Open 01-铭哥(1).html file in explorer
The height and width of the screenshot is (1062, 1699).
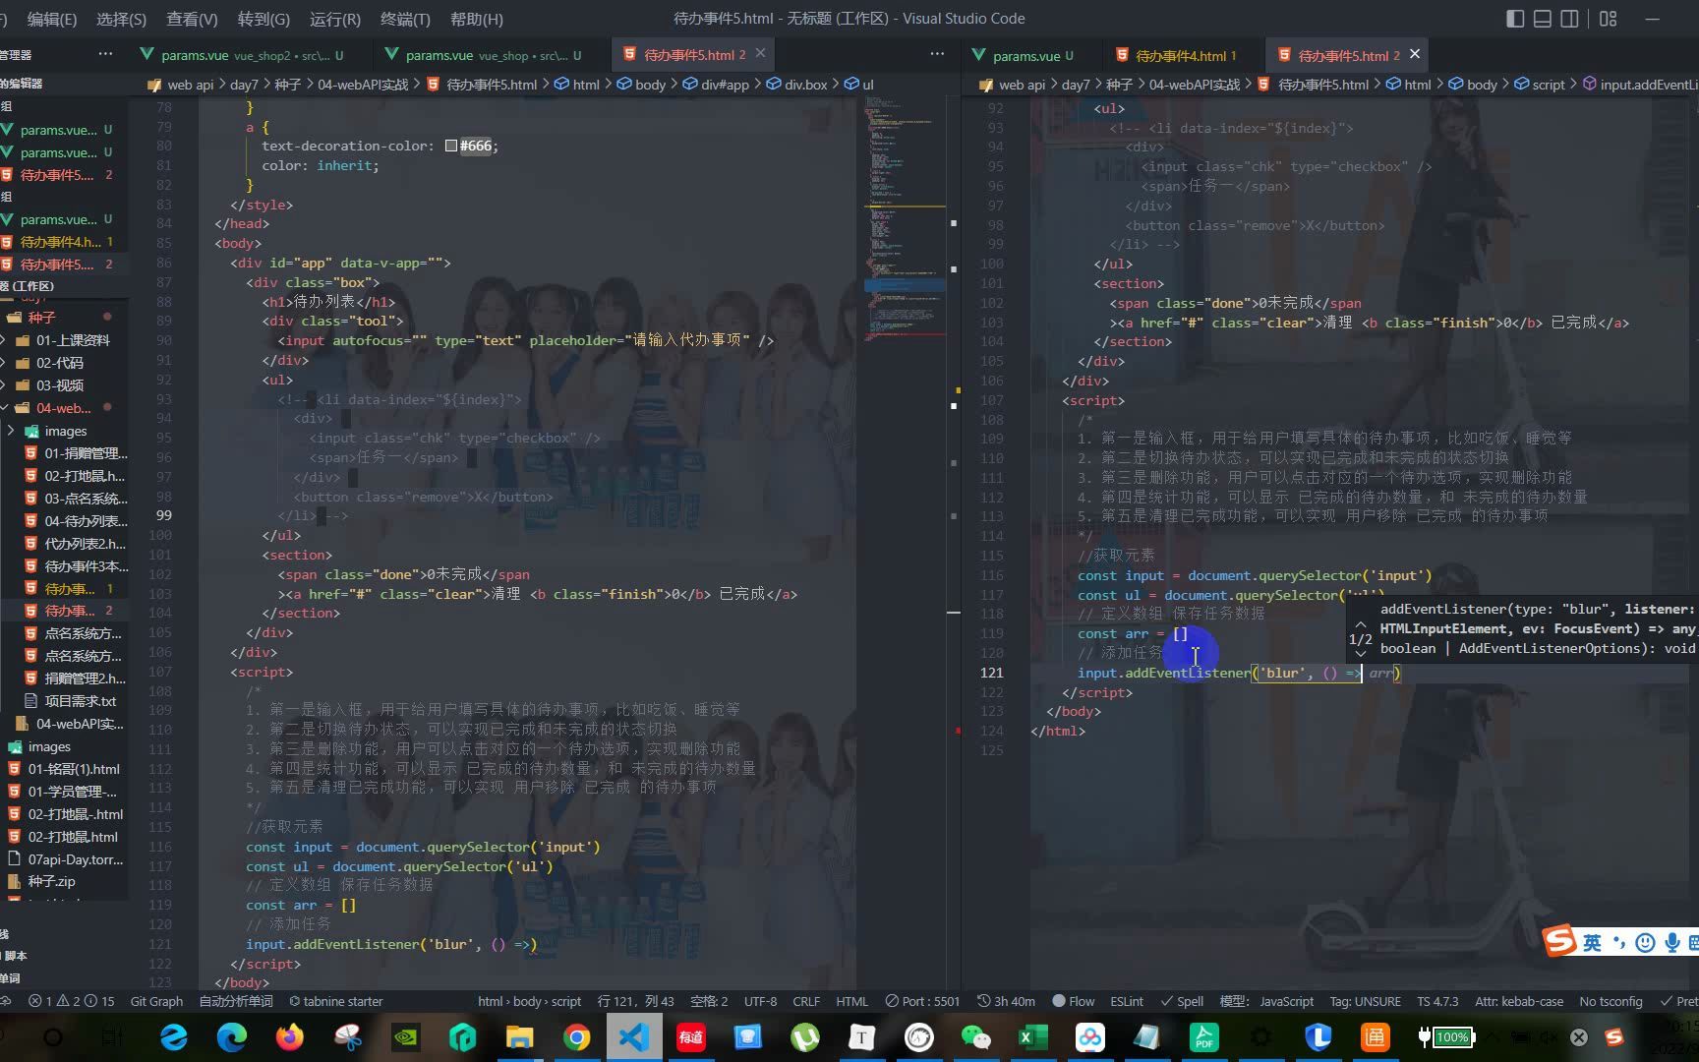click(x=74, y=769)
